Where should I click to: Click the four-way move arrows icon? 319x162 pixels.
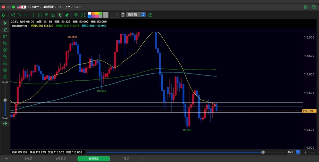pyautogui.click(x=5, y=124)
